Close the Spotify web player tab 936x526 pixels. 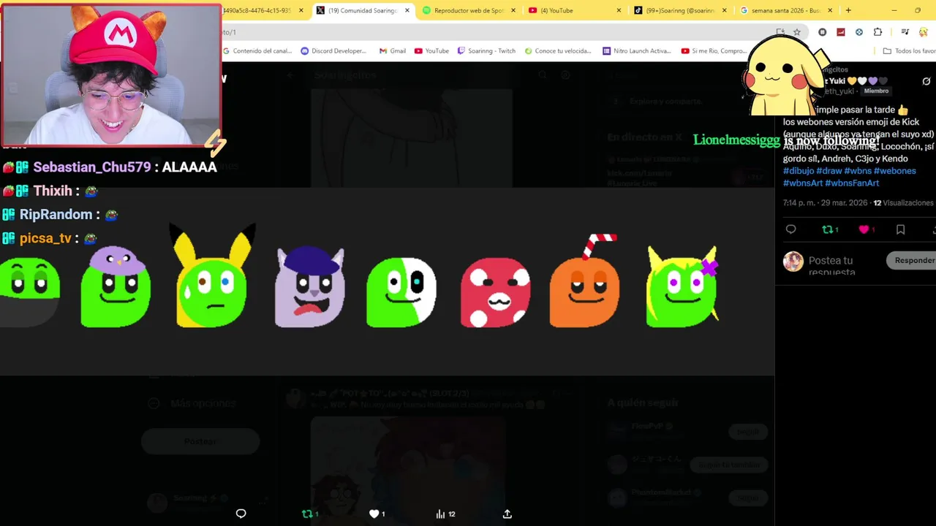point(513,10)
